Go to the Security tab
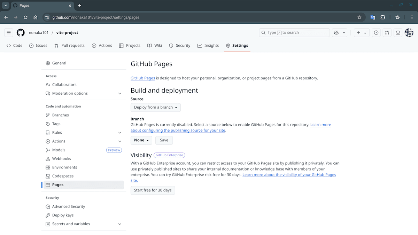Image resolution: width=418 pixels, height=235 pixels. coord(180,46)
